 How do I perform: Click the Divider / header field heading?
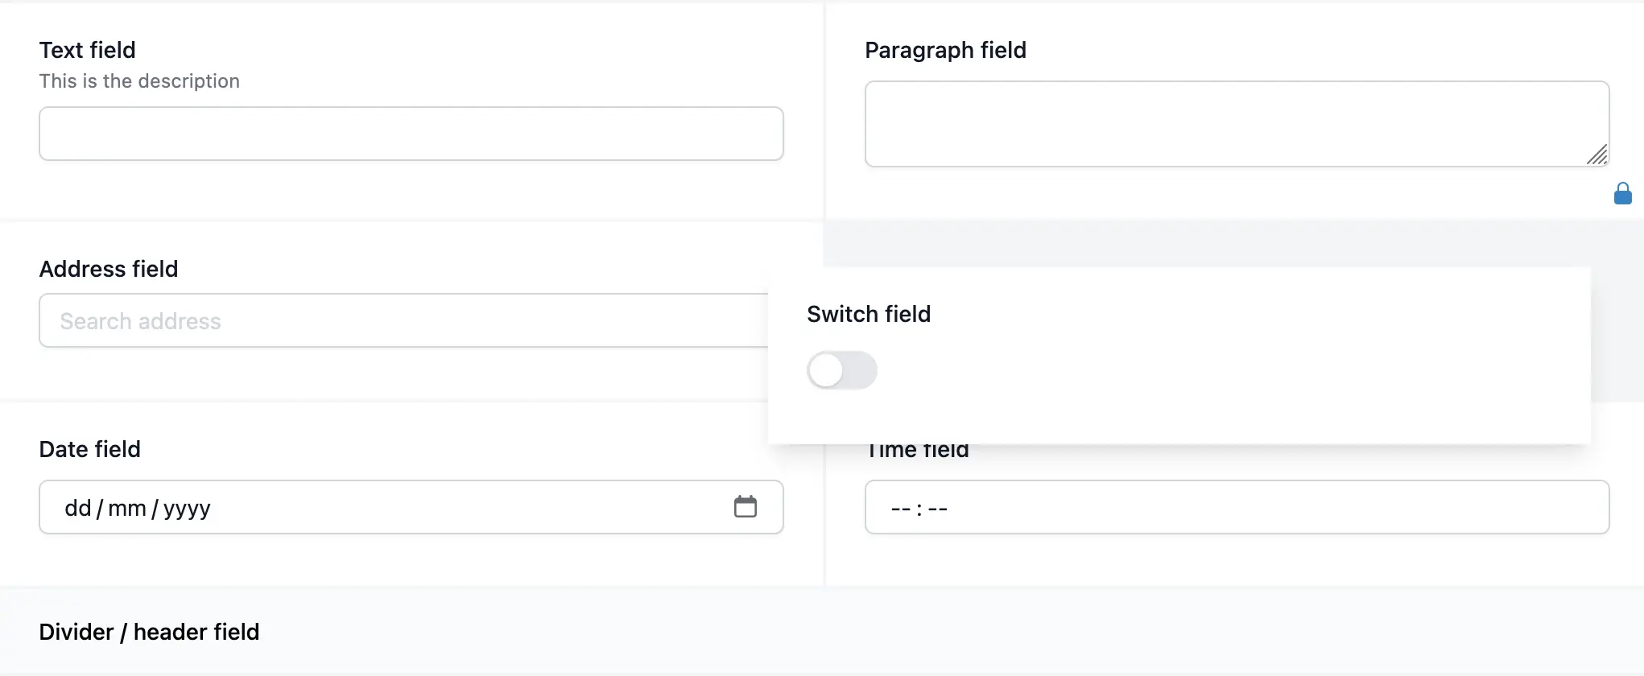point(149,632)
